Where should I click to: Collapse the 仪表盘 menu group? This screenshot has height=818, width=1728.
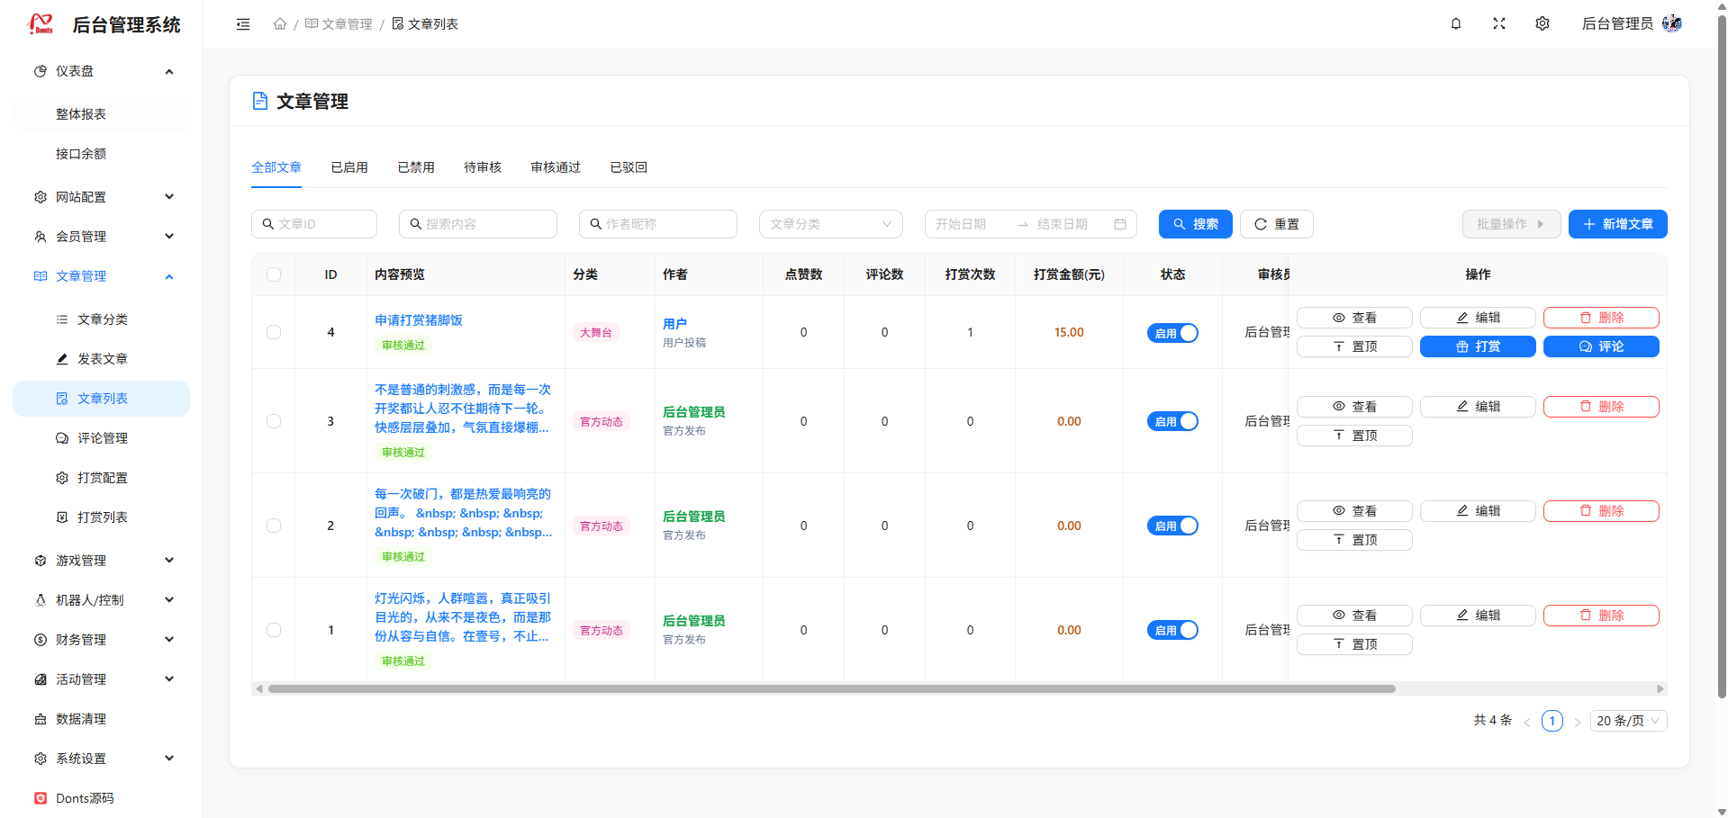click(x=102, y=71)
